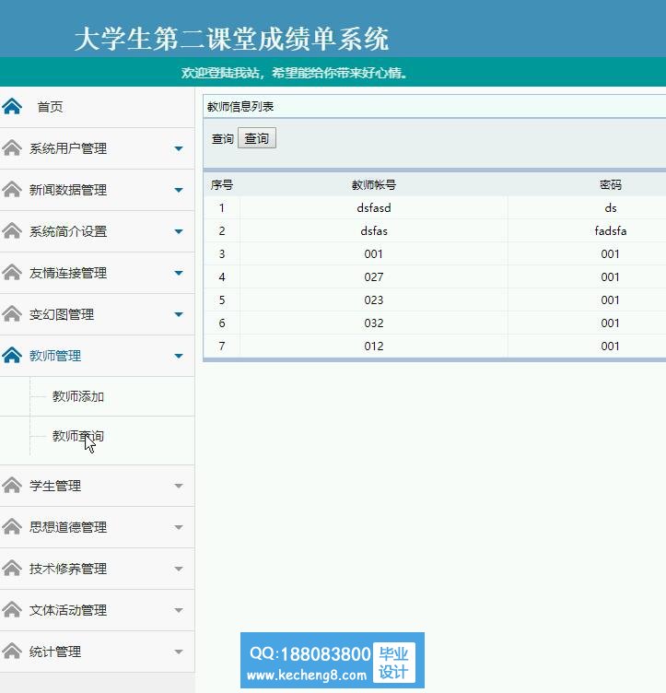
Task: Open the 系统简介设置 menu label
Action: pyautogui.click(x=68, y=231)
